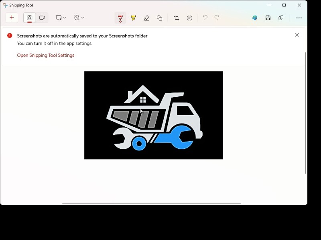Close the Snipping Tool window
Image resolution: width=321 pixels, height=240 pixels.
(299, 5)
